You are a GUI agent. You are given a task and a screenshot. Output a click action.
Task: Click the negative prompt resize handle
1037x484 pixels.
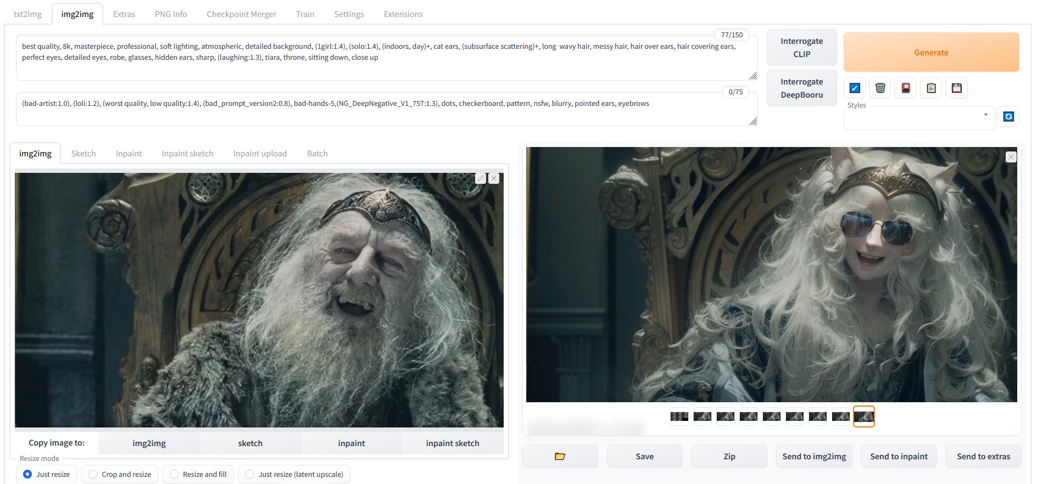click(753, 121)
